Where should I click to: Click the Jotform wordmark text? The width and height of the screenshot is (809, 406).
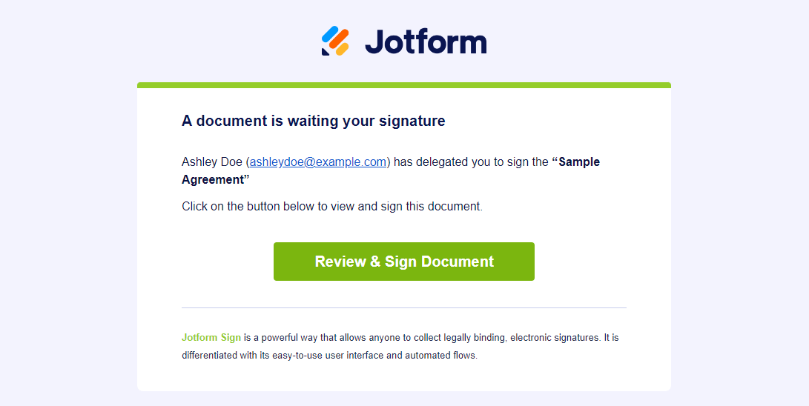pyautogui.click(x=426, y=41)
